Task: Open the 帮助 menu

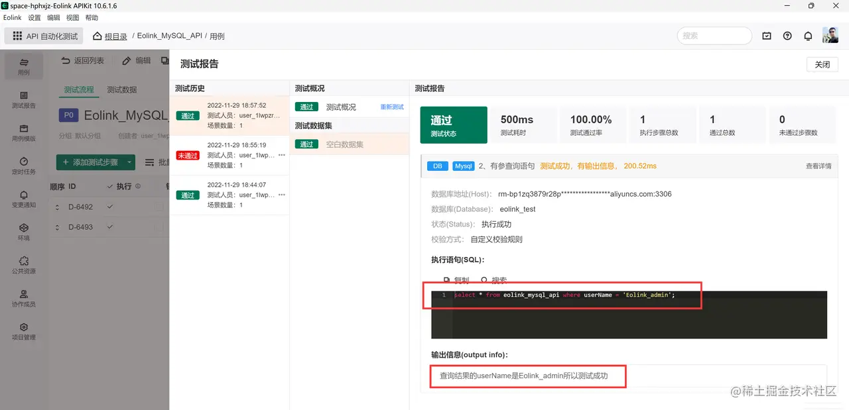Action: (x=92, y=18)
